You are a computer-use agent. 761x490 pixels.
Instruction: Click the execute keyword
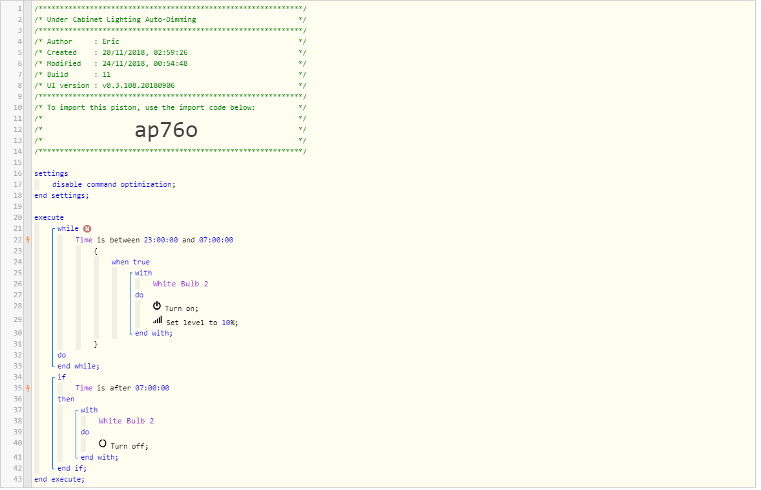point(49,218)
